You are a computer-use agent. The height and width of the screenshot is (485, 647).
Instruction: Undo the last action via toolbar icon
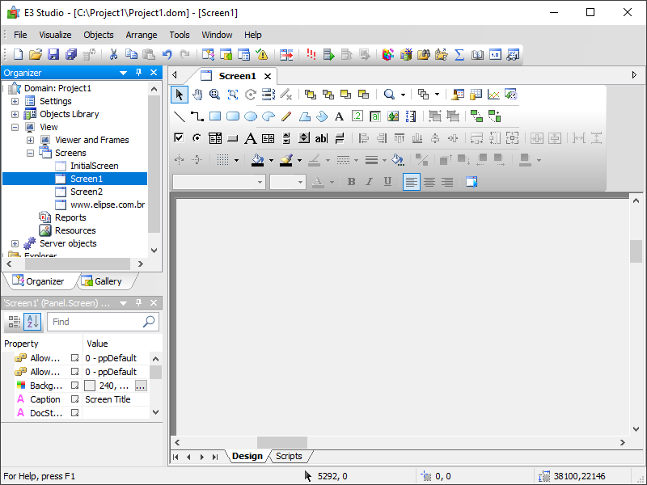point(167,54)
